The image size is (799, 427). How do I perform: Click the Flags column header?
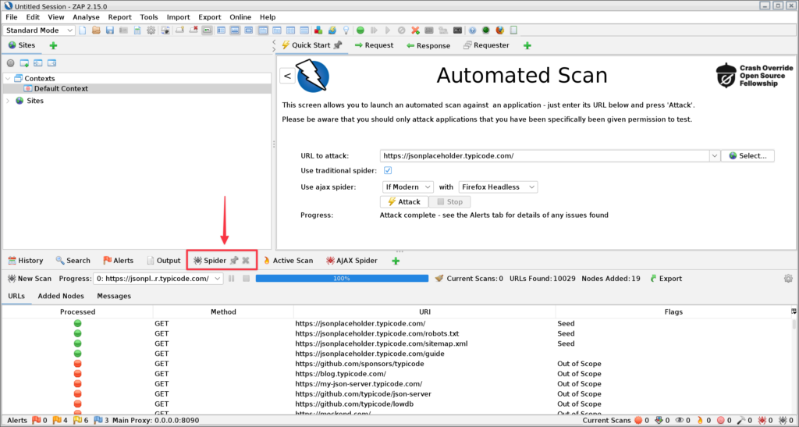tap(673, 311)
